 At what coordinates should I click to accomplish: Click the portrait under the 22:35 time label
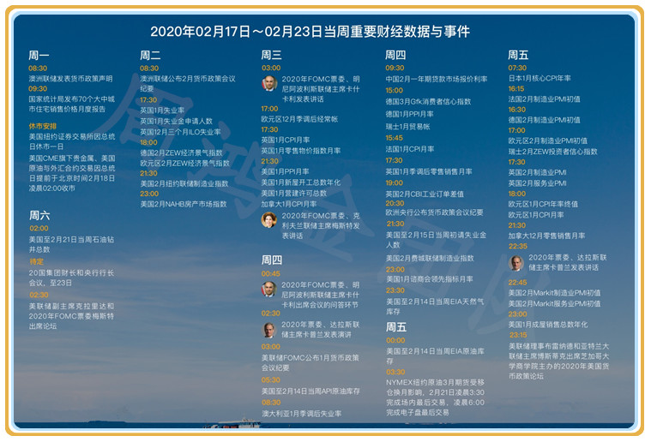(x=516, y=261)
